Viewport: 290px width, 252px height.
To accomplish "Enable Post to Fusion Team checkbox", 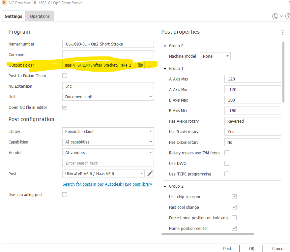I will (65, 76).
